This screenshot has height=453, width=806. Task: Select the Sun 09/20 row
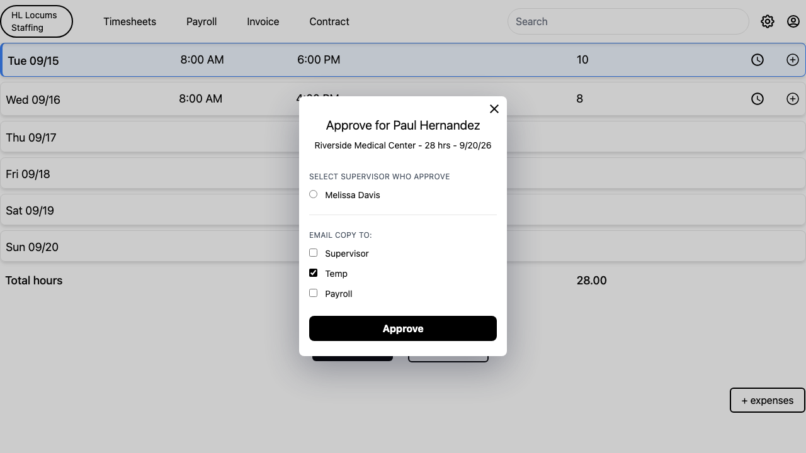(403, 247)
